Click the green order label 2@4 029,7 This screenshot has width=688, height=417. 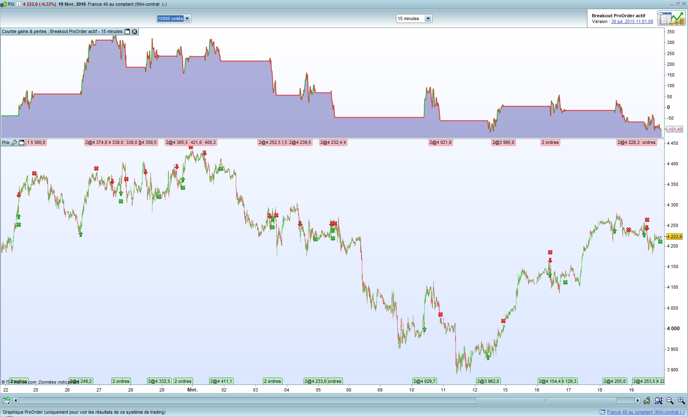[x=424, y=381]
